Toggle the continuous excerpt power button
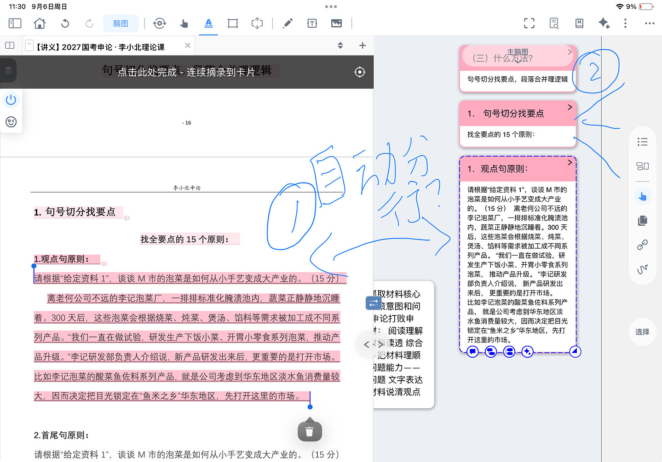The width and height of the screenshot is (662, 462). [11, 100]
